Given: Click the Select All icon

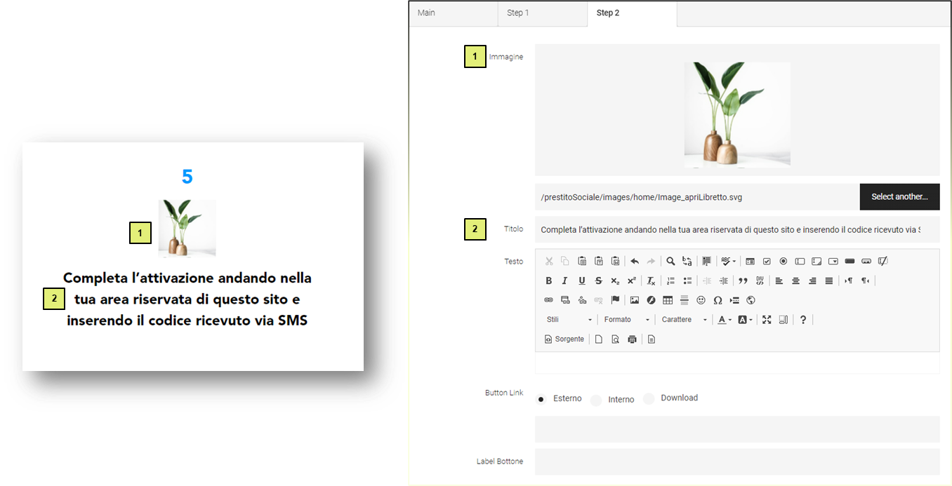Looking at the screenshot, I should (x=706, y=261).
